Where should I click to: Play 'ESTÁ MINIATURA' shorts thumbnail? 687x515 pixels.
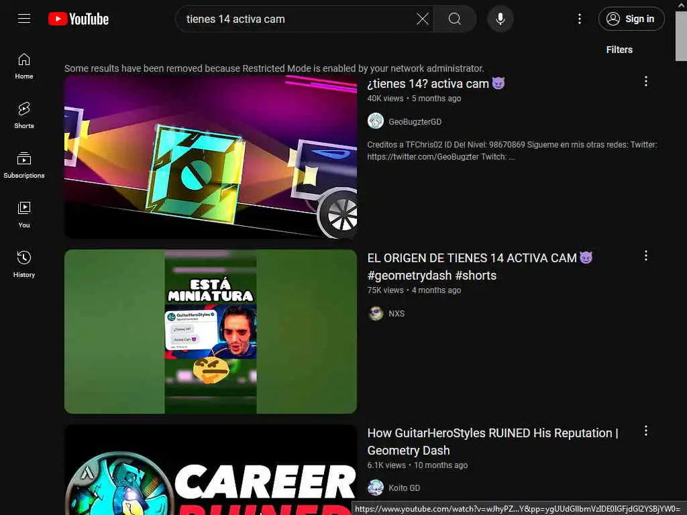[211, 331]
